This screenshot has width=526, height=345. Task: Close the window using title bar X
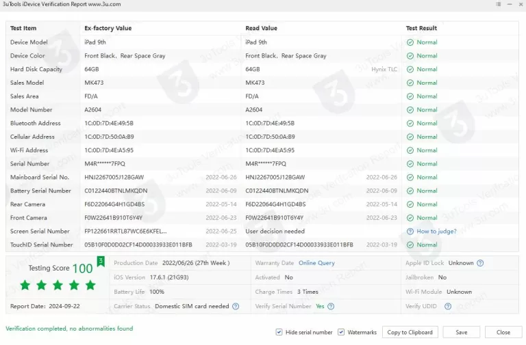click(x=521, y=4)
